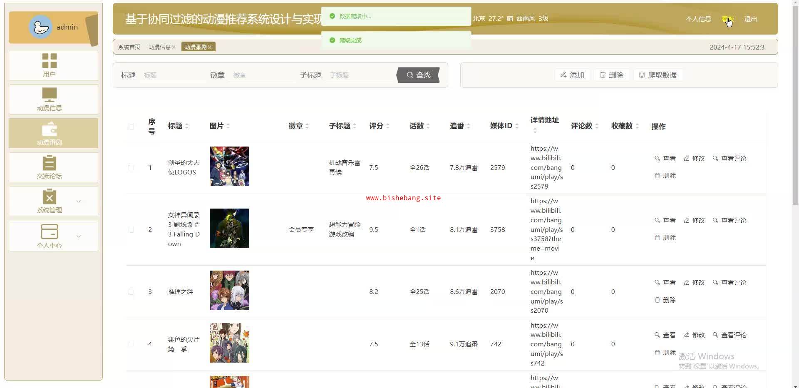
Task: Edit the 创圣的大天使LOGOS row
Action: pos(694,158)
